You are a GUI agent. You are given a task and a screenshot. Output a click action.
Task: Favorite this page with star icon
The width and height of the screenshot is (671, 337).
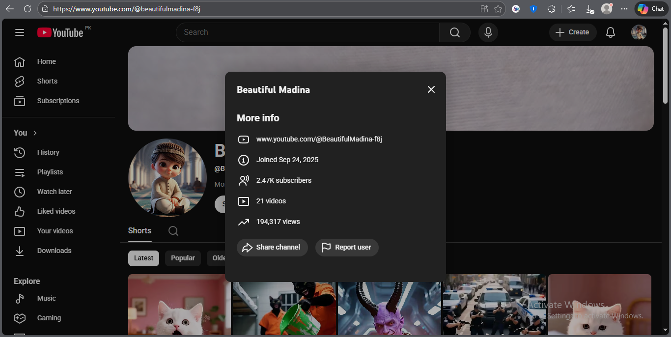click(498, 9)
